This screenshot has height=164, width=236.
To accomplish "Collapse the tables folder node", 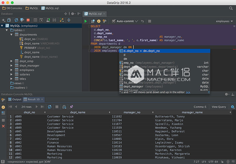I will click(7, 30).
